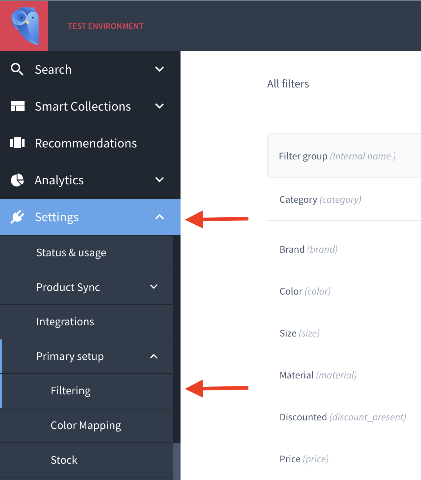Screen dimensions: 421x480
Task: Click the Smart Collections grid icon
Action: click(x=18, y=106)
